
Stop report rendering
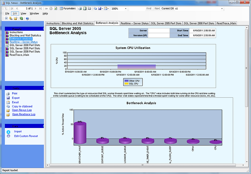tap(51, 8)
